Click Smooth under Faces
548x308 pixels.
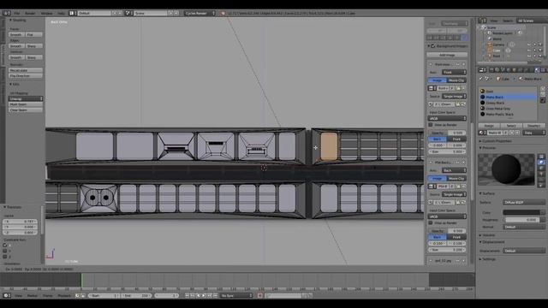(16, 34)
